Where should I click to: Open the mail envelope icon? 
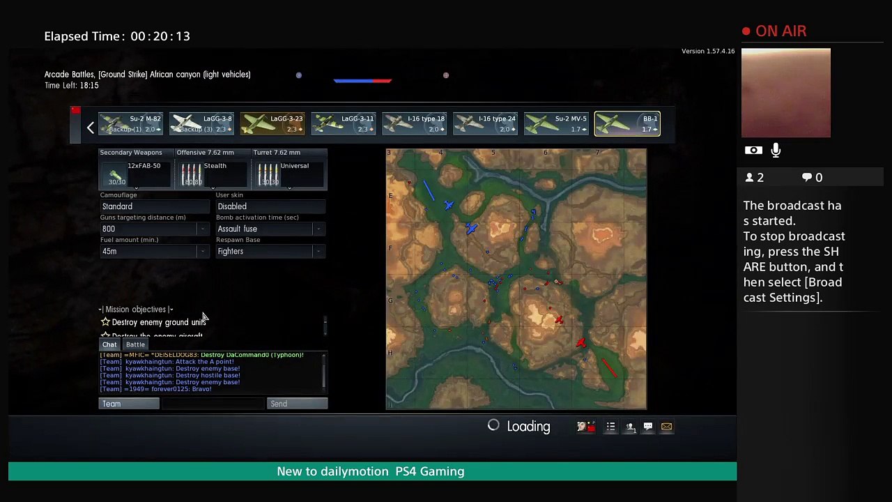click(x=667, y=427)
